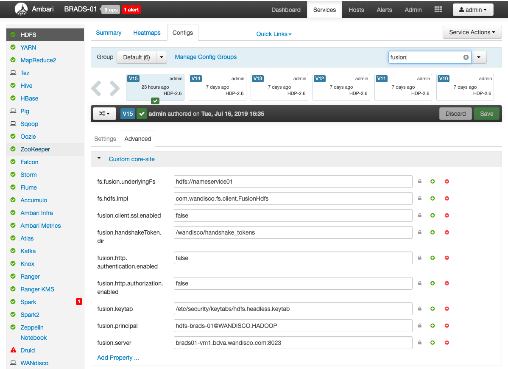Switch to the Heatmaps tab

[147, 33]
